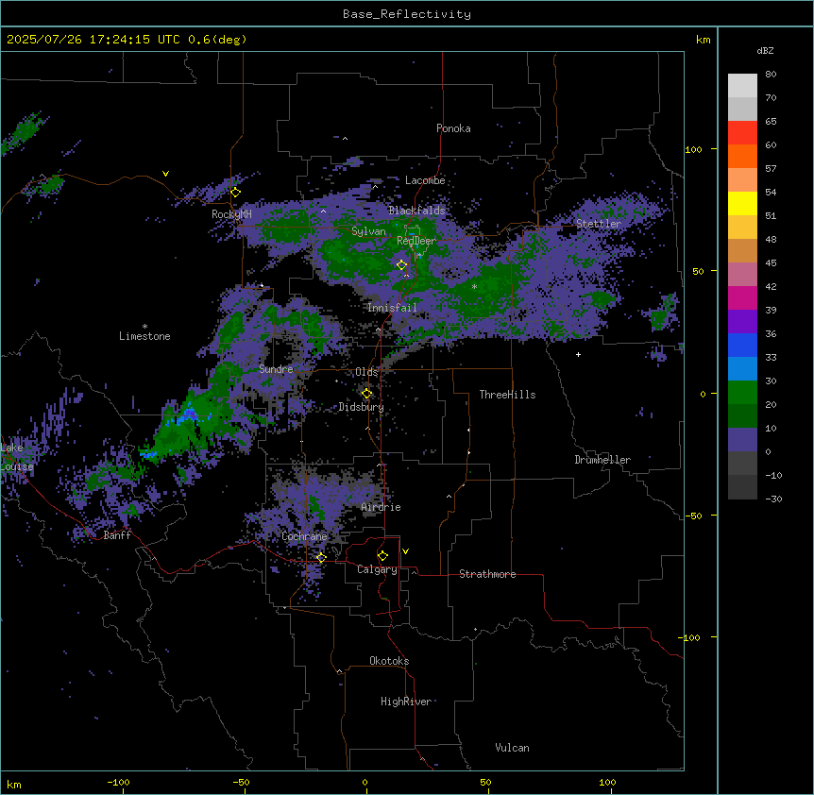Click the Didsbury town label
The width and height of the screenshot is (814, 795).
(x=362, y=407)
